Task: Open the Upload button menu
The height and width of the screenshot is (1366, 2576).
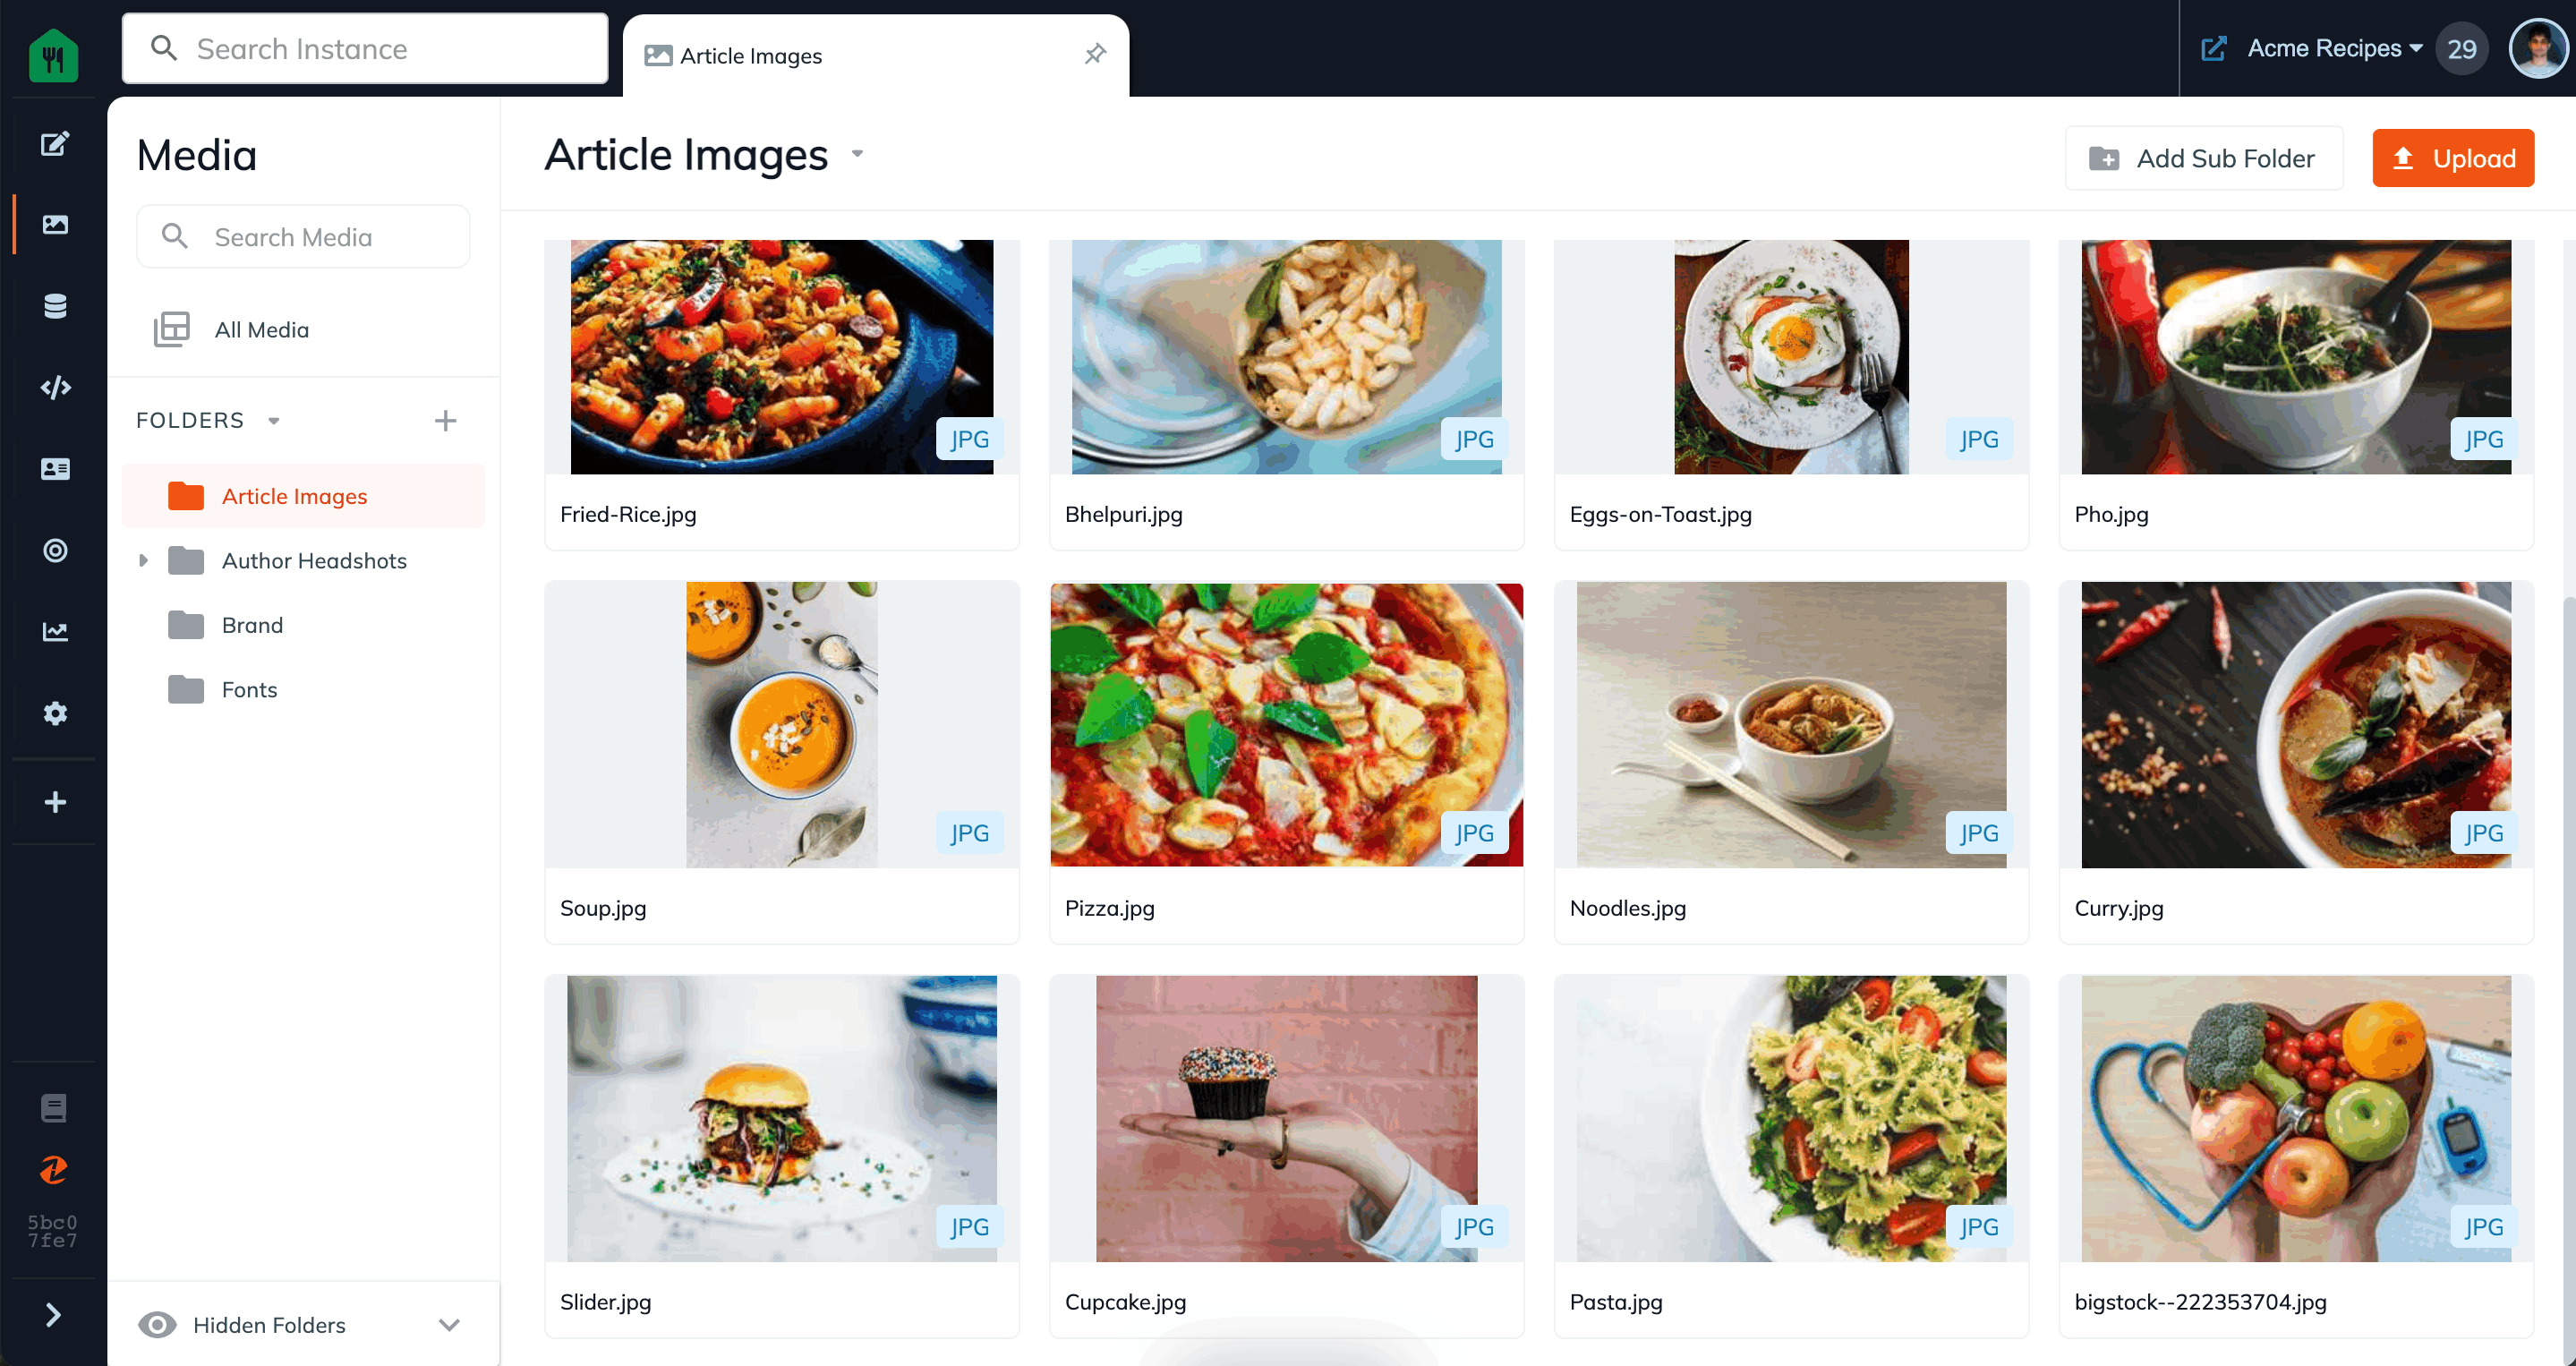Action: (x=2453, y=158)
